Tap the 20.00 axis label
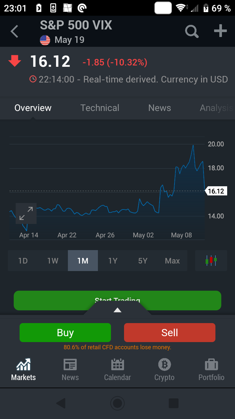 tap(216, 144)
